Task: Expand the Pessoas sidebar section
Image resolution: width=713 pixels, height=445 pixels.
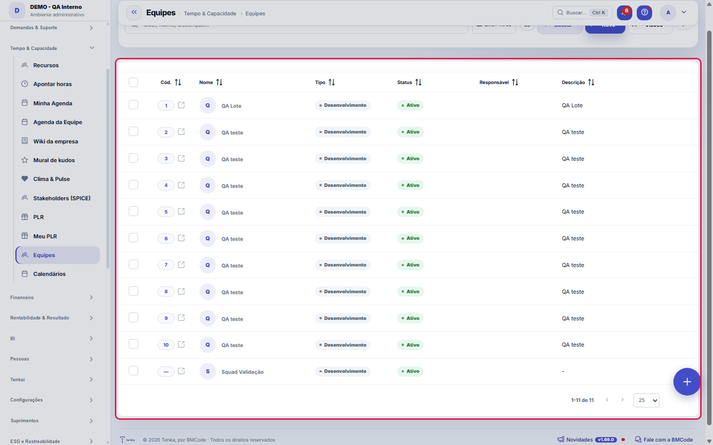Action: tap(52, 359)
